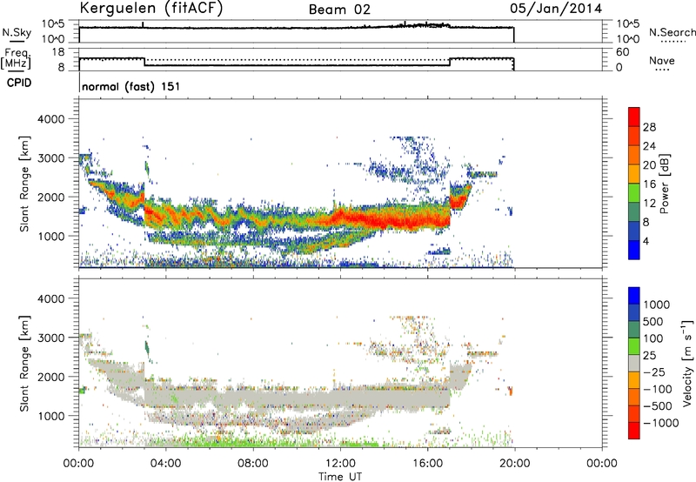Click the 'Slant Range [km]' label of the power panel
Image resolution: width=696 pixels, height=482 pixels.
pyautogui.click(x=24, y=184)
